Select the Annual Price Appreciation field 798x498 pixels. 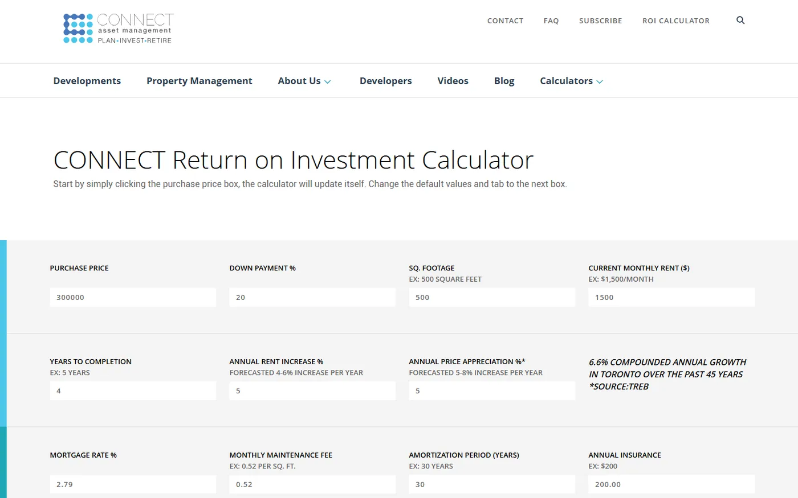[x=492, y=390]
